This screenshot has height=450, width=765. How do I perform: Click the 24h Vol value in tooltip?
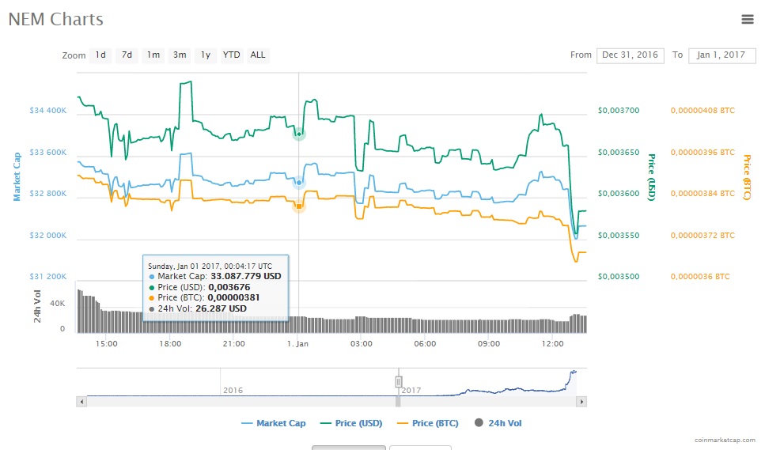pyautogui.click(x=221, y=308)
